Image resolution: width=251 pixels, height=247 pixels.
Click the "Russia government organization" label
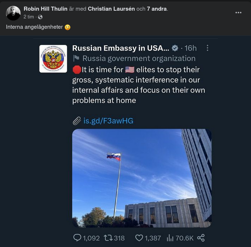139,58
